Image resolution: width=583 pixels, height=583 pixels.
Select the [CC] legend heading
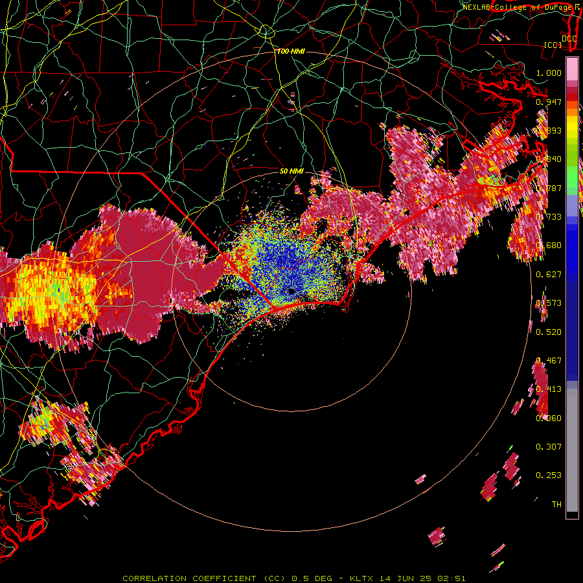point(553,45)
